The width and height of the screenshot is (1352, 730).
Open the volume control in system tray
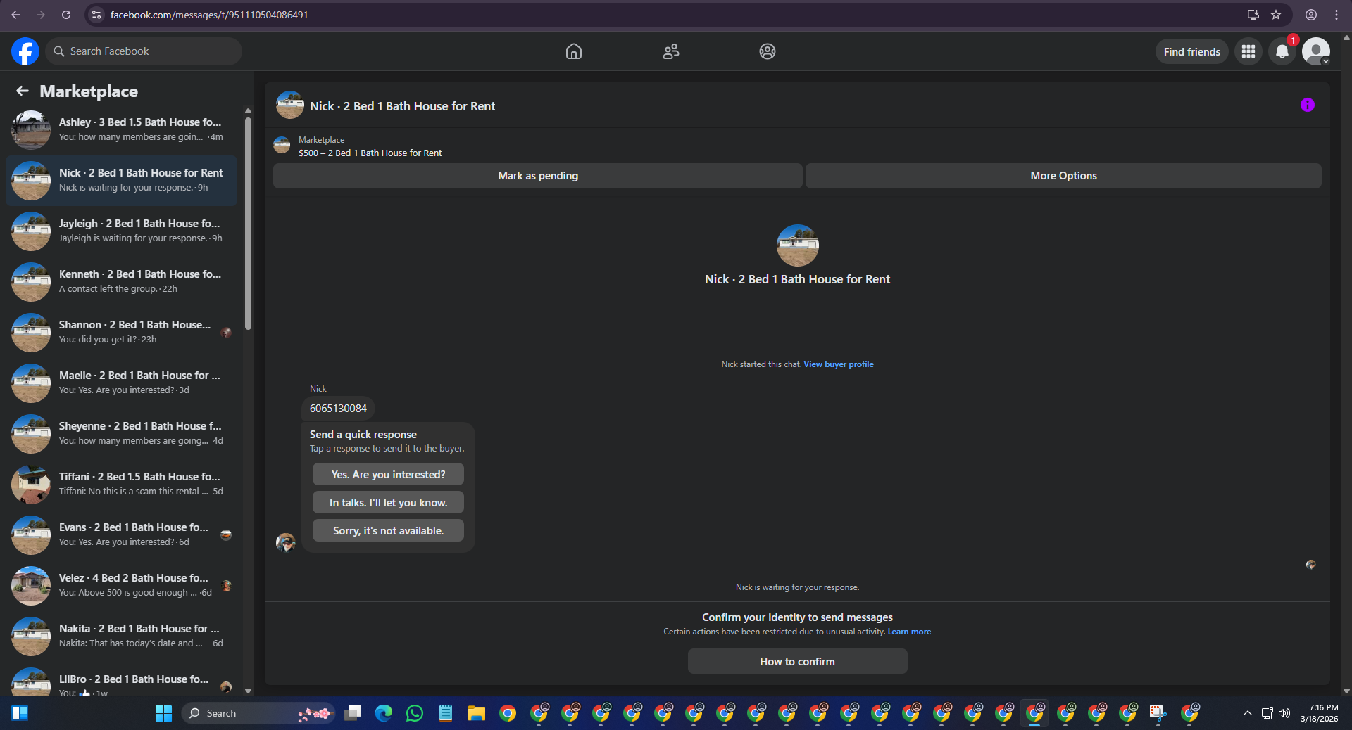1284,713
